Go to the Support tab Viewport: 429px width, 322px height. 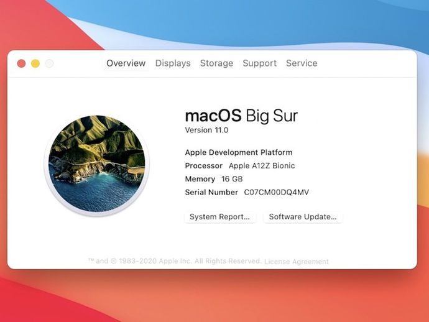(x=259, y=63)
